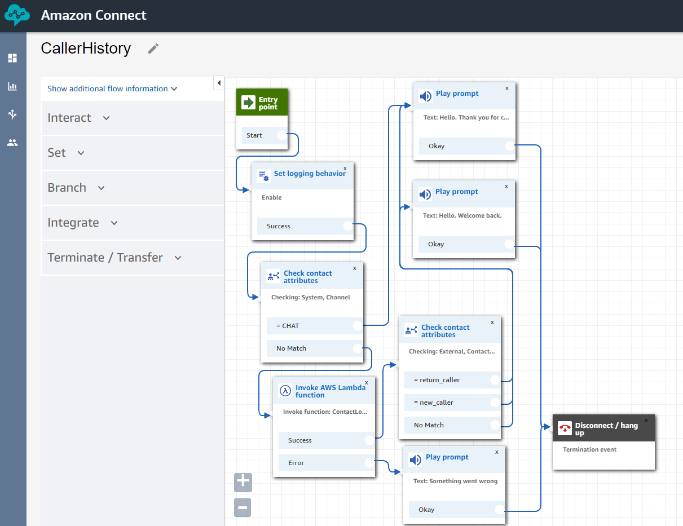Click the Amazon Connect cloud logo
This screenshot has height=526, width=683.
17,15
